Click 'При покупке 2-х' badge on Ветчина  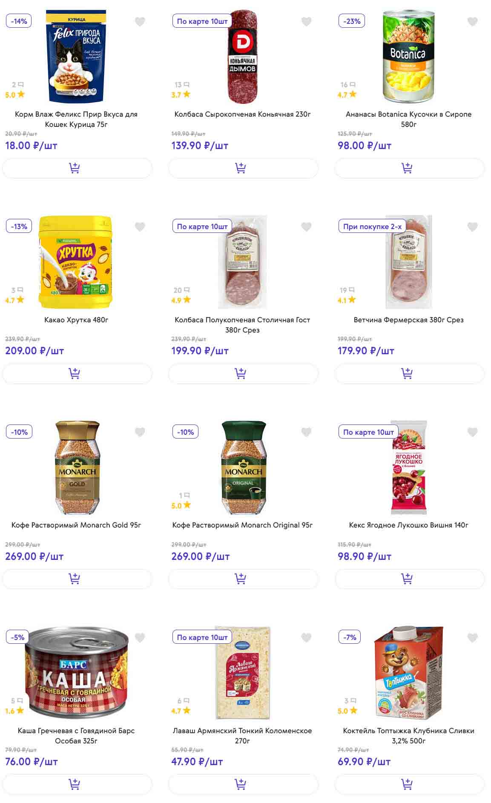pyautogui.click(x=372, y=227)
